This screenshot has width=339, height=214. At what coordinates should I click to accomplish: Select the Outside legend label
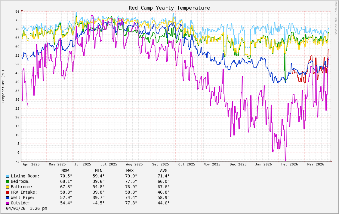[20, 203]
